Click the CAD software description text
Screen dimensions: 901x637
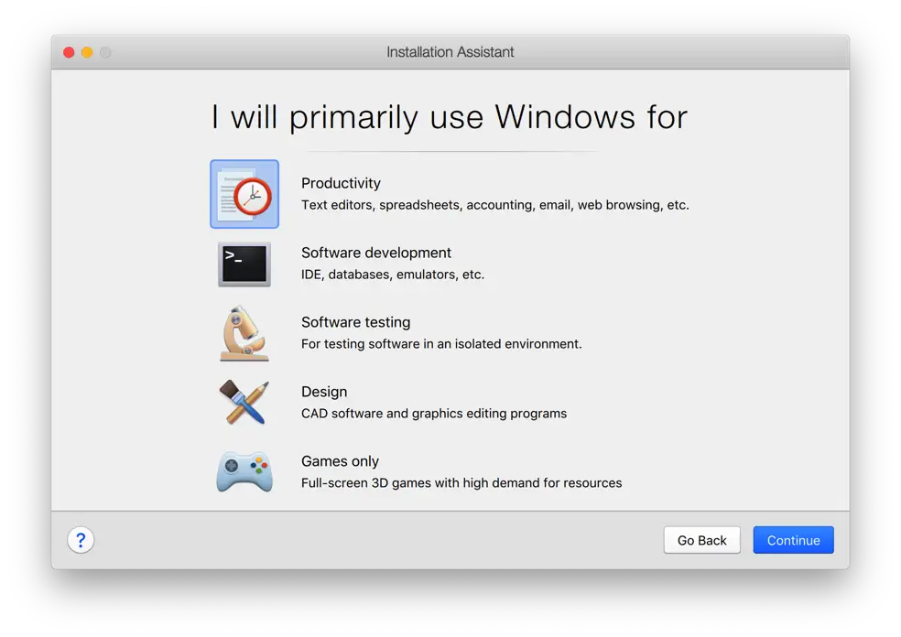pos(434,414)
